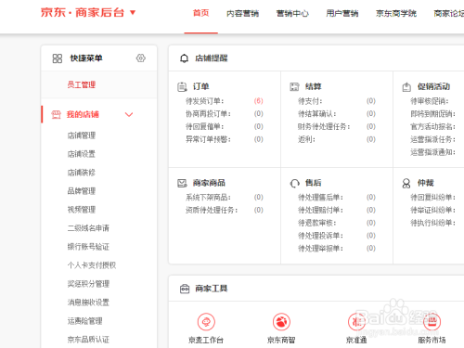Open the 京东商学院 tab

click(x=396, y=13)
